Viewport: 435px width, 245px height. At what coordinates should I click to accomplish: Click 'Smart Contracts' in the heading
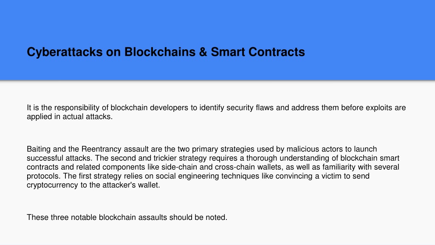tap(258, 52)
